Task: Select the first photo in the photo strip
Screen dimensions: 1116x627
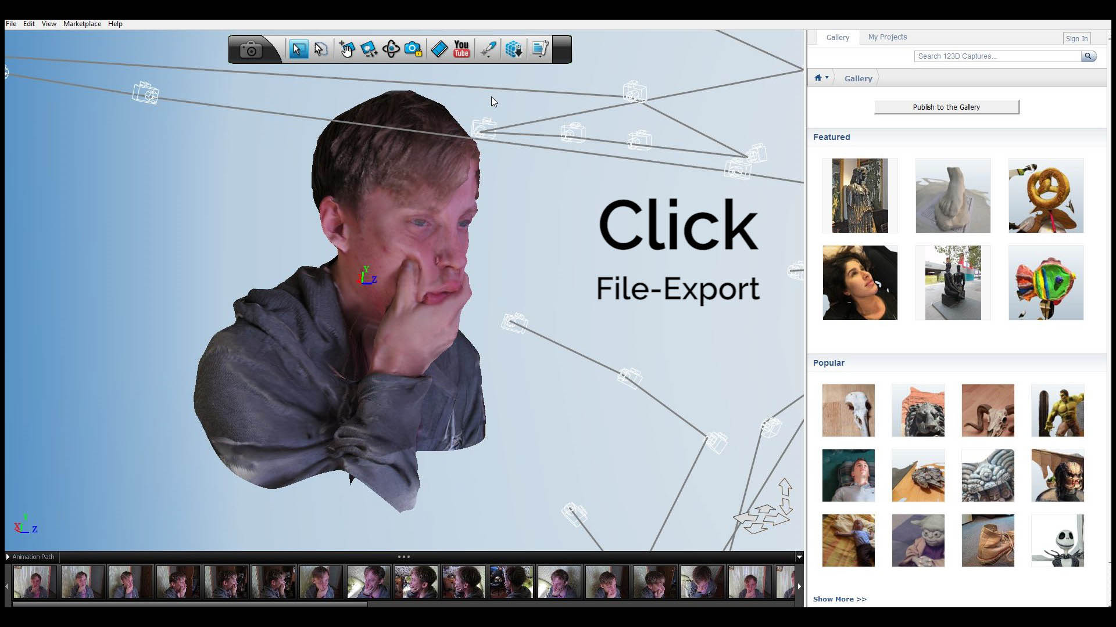Action: [x=35, y=582]
